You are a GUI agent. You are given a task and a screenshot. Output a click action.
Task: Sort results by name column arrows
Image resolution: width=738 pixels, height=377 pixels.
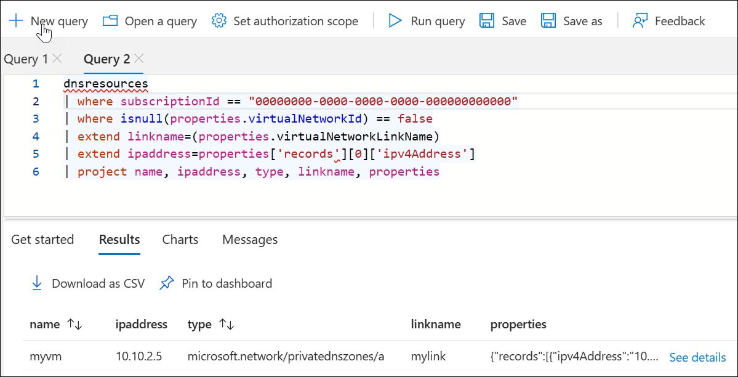[74, 324]
